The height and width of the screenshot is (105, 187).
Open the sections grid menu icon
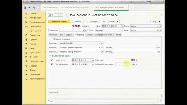pyautogui.click(x=25, y=8)
